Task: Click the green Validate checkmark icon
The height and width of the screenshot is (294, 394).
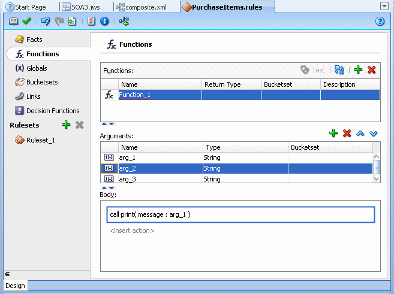Action: (26, 21)
